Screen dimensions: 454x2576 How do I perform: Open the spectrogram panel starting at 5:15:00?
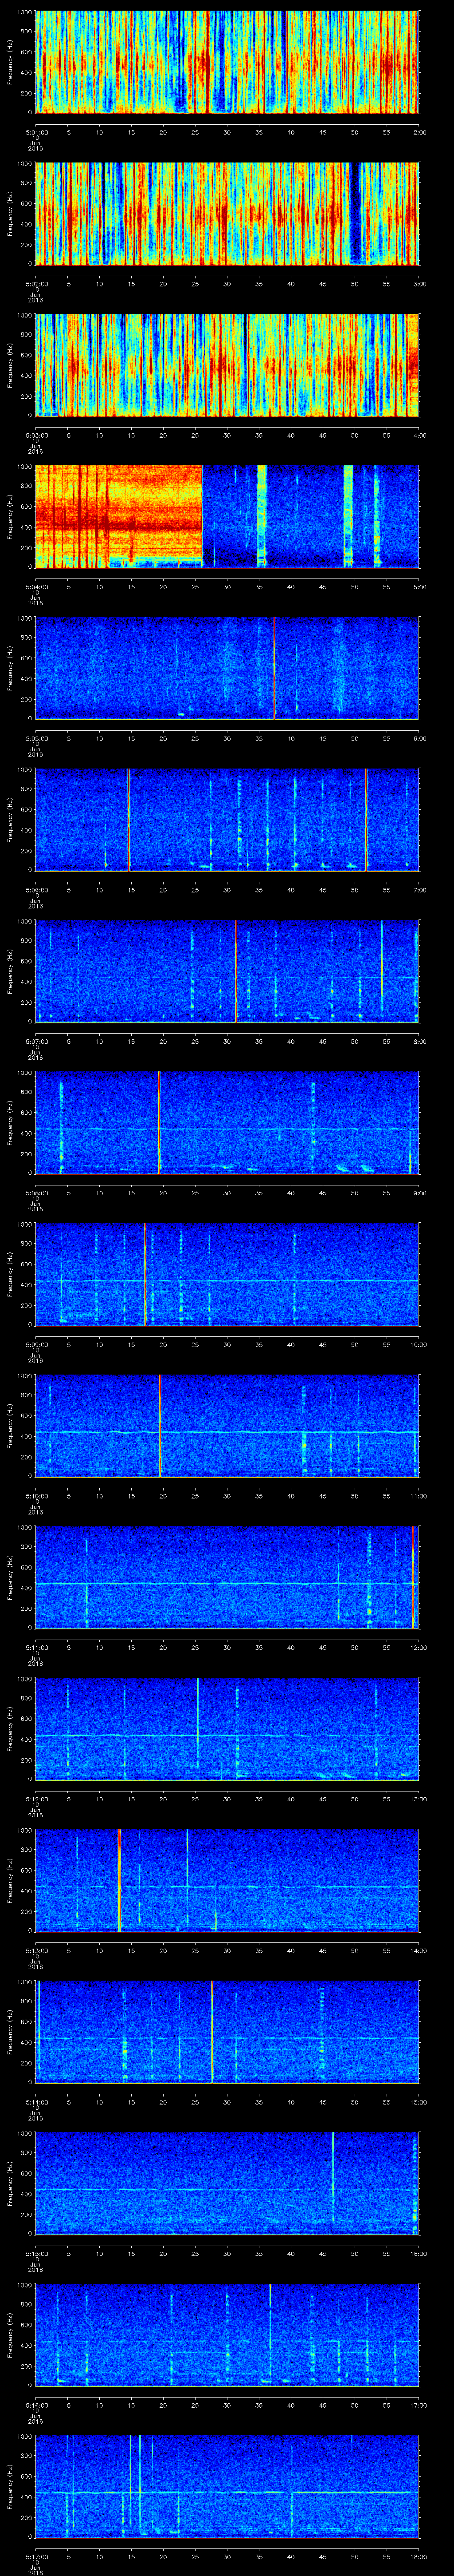[x=227, y=2183]
